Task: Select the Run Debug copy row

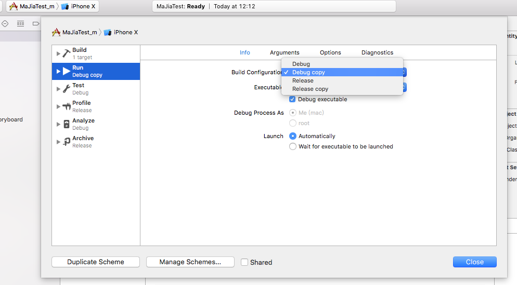Action: coord(96,71)
